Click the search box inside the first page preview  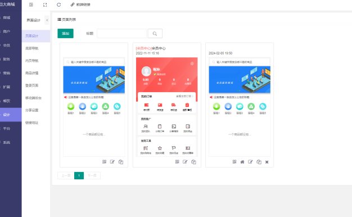(x=94, y=62)
